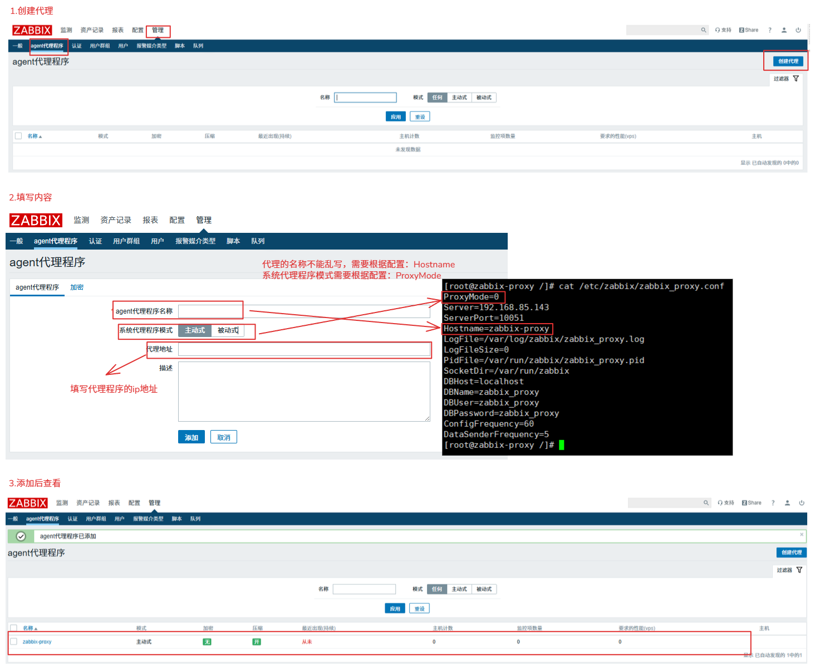The width and height of the screenshot is (815, 669).
Task: Toggle the 过滤器 filter funnel in step 1 screenshot
Action: coord(796,79)
